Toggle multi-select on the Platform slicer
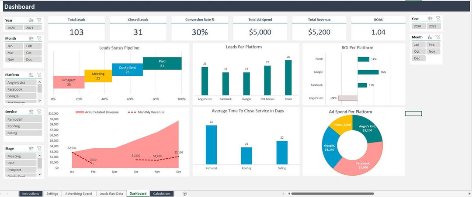This screenshot has width=472, height=197. coord(31,75)
